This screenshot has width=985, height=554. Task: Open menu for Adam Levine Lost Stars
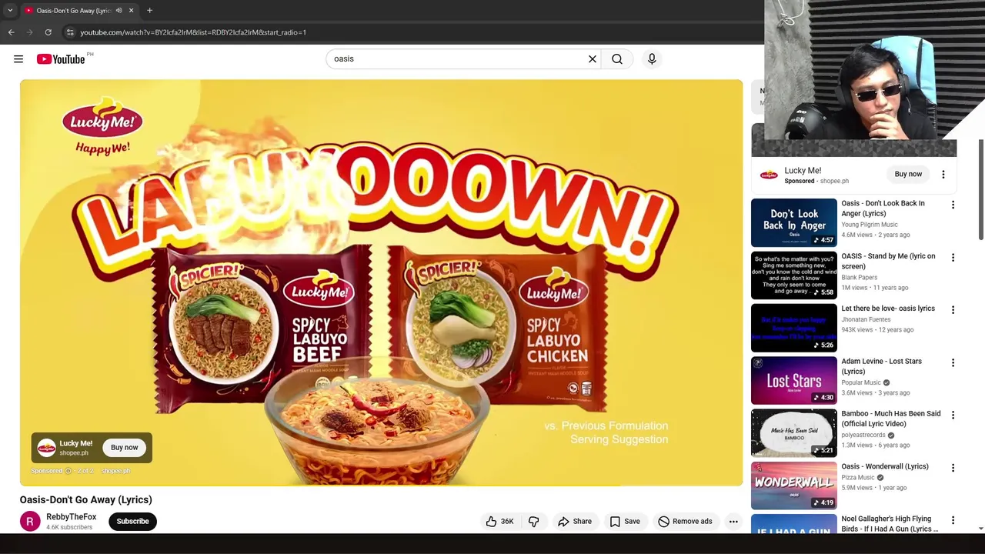click(x=953, y=362)
